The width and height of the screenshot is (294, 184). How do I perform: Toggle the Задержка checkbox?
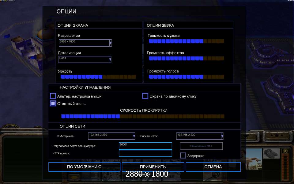pos(183,155)
